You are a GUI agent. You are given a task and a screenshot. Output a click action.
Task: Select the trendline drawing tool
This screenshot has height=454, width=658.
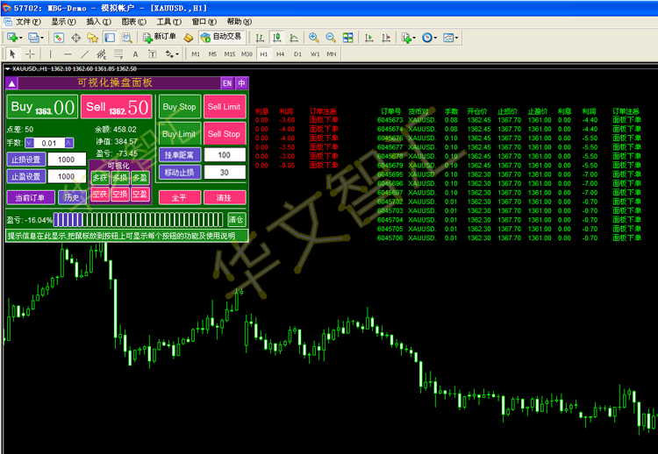click(84, 53)
